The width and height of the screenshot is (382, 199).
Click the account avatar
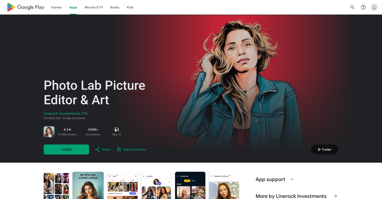[374, 7]
